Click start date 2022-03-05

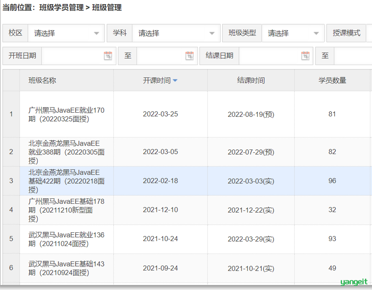tap(160, 152)
